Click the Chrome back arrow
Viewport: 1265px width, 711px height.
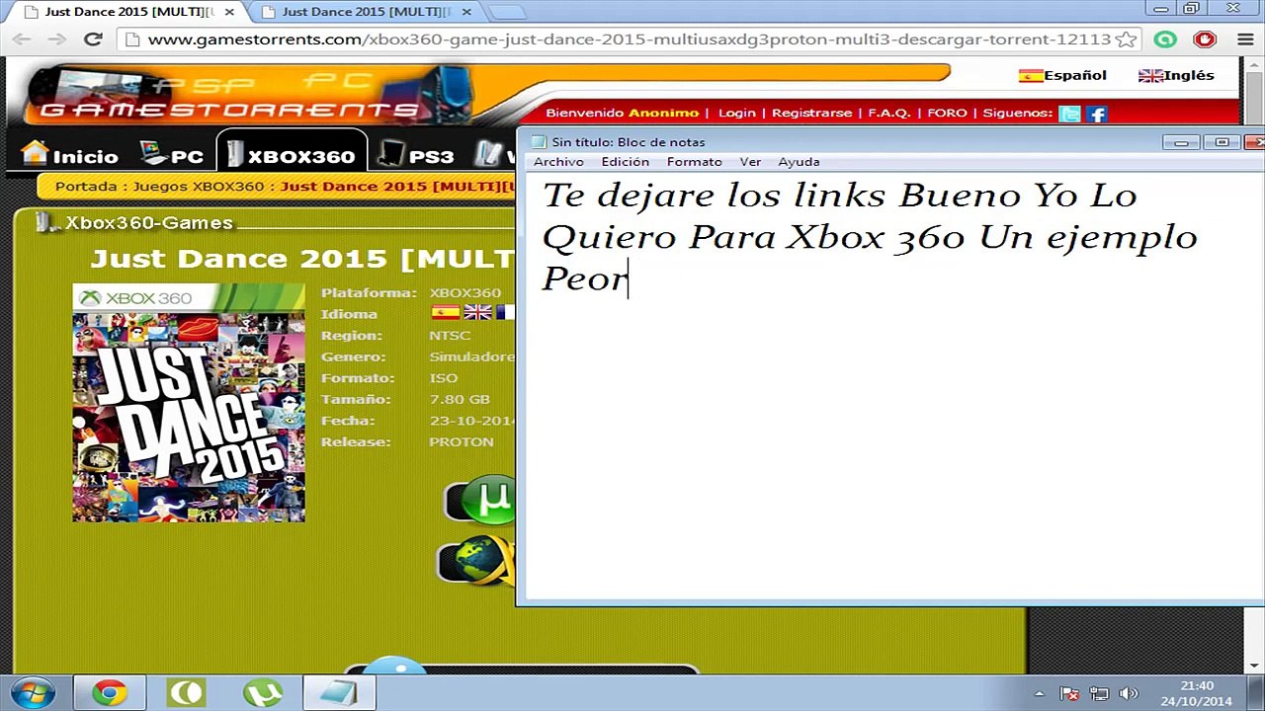point(23,39)
